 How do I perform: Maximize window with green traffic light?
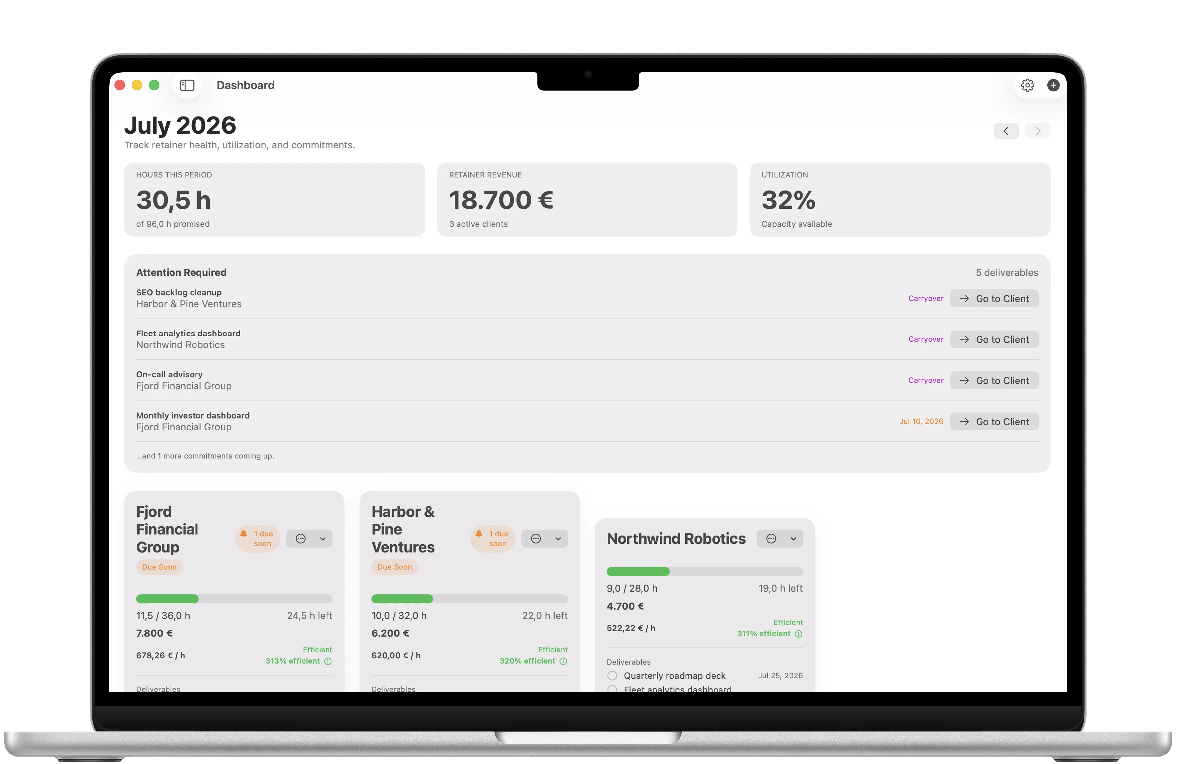(x=154, y=85)
